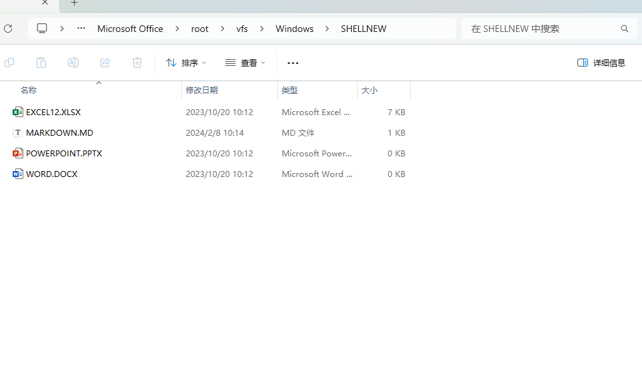Open the 查看 view dropdown
The image size is (642, 392).
[x=245, y=63]
